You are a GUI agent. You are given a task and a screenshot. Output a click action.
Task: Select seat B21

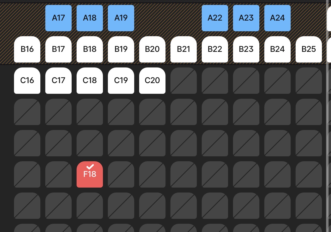[184, 49]
